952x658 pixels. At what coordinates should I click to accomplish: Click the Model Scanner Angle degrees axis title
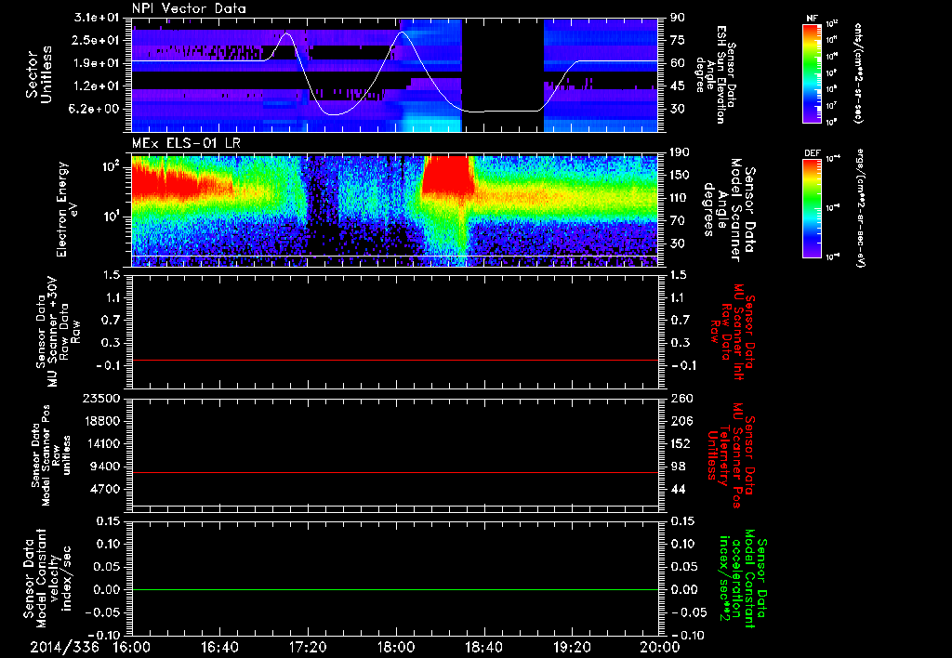[729, 210]
